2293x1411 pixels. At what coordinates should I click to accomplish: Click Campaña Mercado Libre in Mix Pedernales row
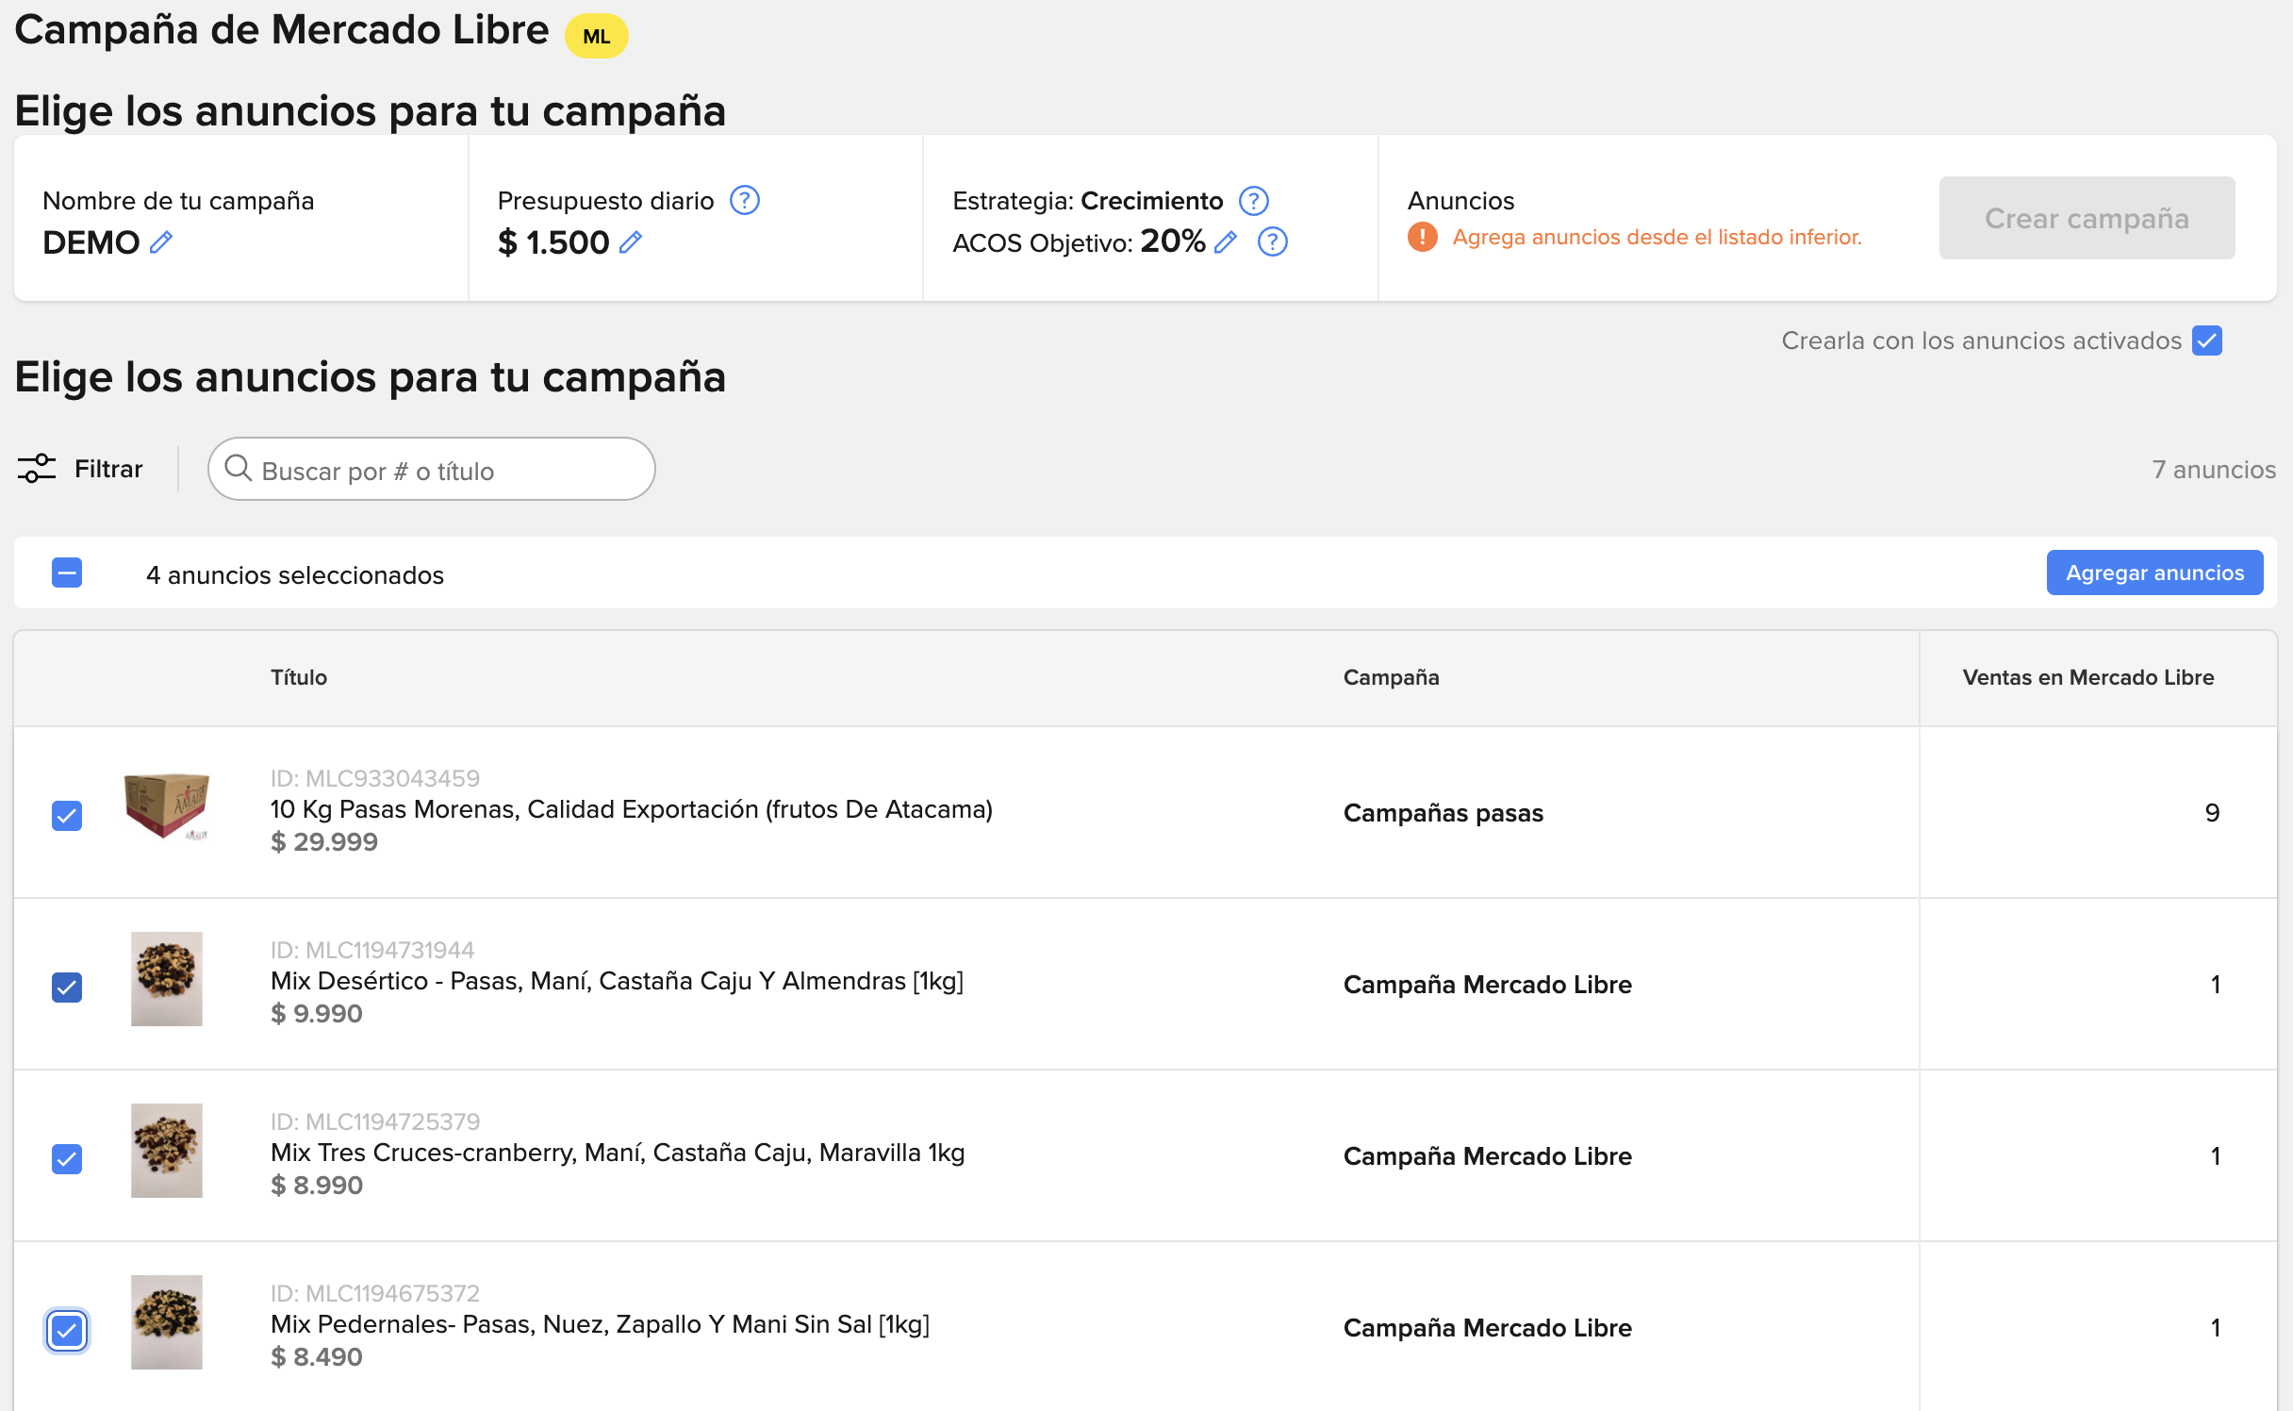[1488, 1328]
